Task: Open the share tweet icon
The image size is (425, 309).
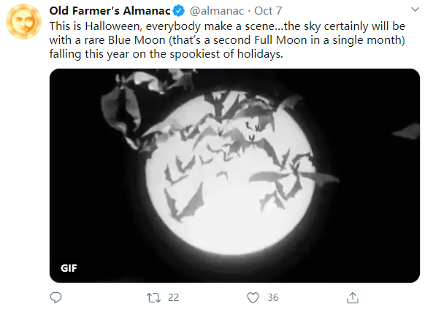Action: pos(353,297)
